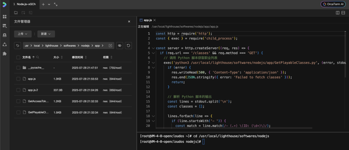Tick the select-all checkbox in file header

18,57
